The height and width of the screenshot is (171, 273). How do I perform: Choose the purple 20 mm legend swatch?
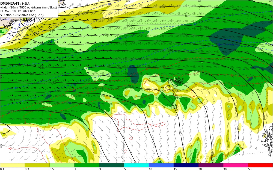tap(211, 165)
